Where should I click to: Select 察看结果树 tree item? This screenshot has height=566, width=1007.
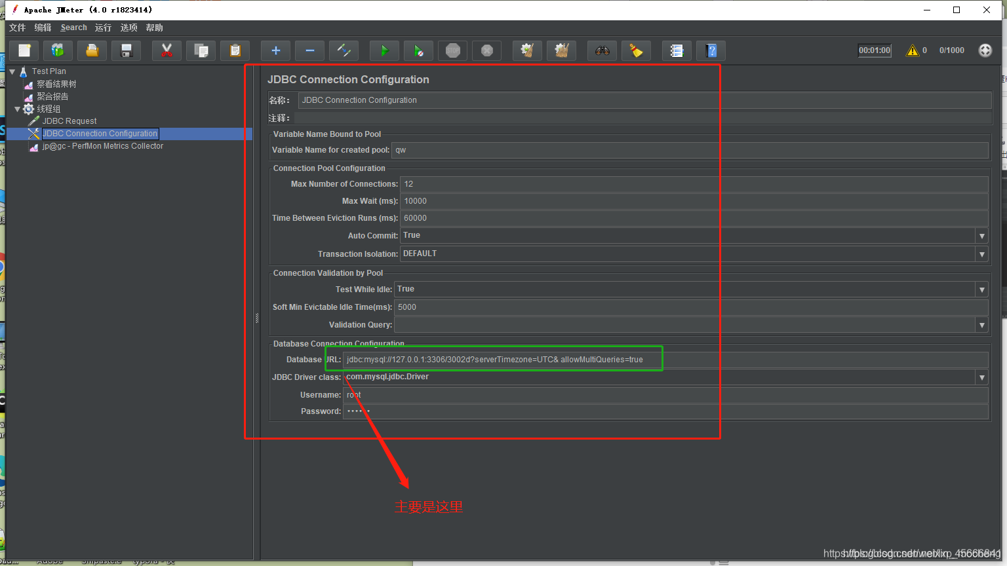[x=56, y=84]
